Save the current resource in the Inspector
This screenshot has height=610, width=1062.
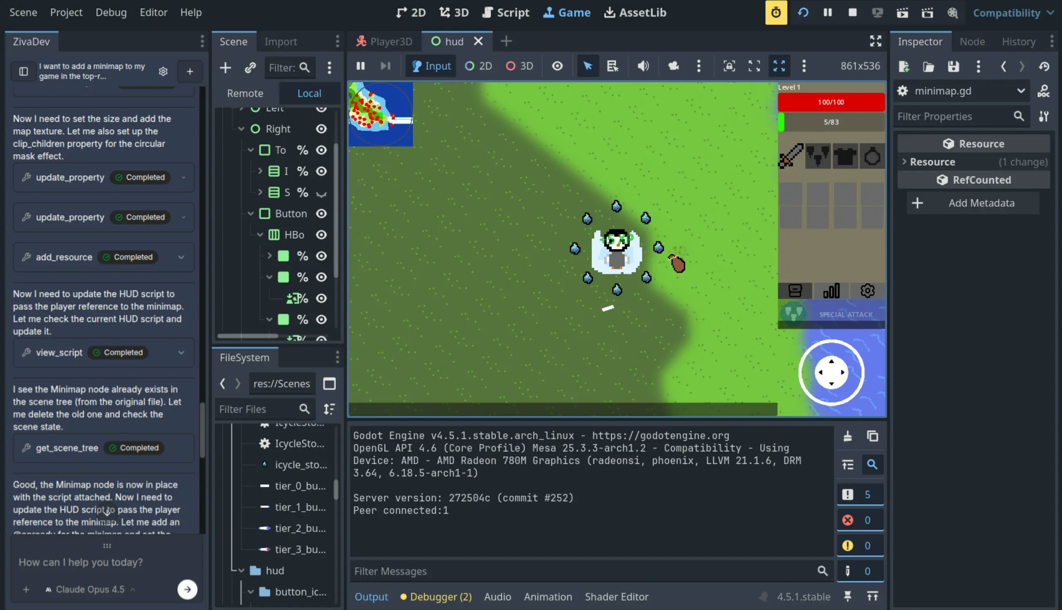[x=953, y=66]
